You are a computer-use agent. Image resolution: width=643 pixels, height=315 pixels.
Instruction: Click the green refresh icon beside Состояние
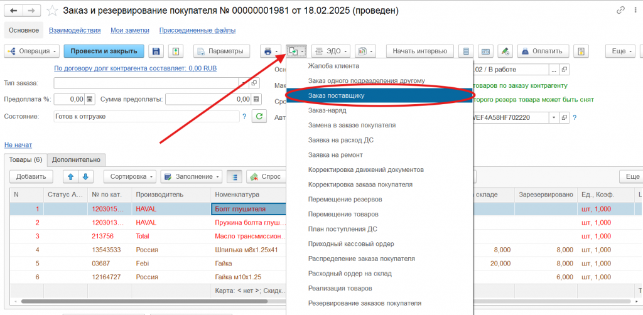(259, 116)
